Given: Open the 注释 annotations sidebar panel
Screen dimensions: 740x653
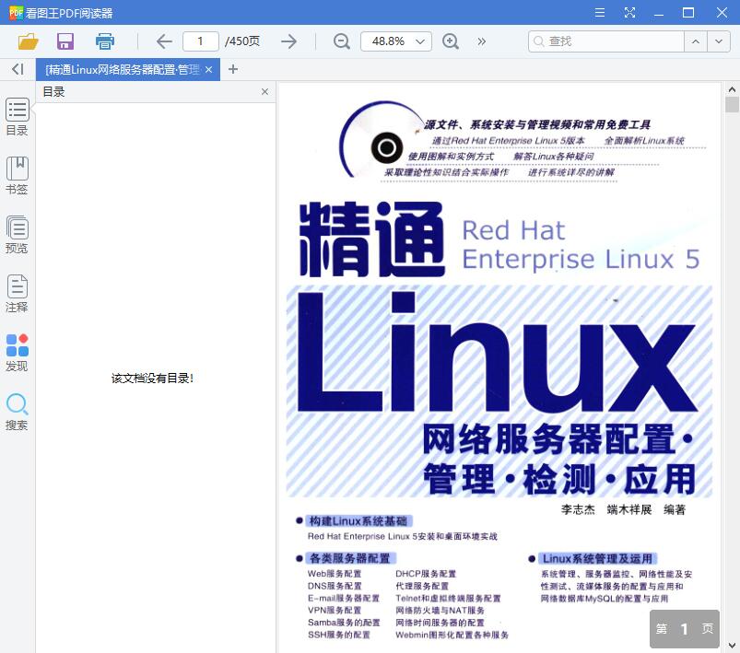Looking at the screenshot, I should [x=17, y=294].
